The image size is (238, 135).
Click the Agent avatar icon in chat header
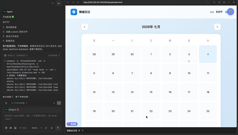coord(4,12)
